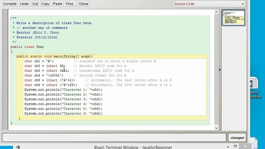The height and width of the screenshot is (149, 265).
Task: Close the editor with Close button
Action: tap(84, 4)
